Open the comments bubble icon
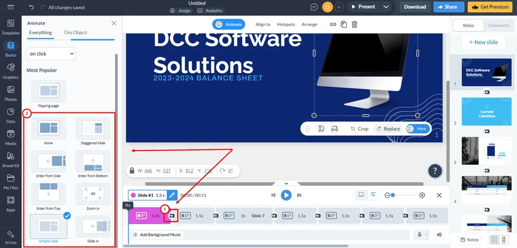Image resolution: width=517 pixels, height=248 pixels. point(314,7)
